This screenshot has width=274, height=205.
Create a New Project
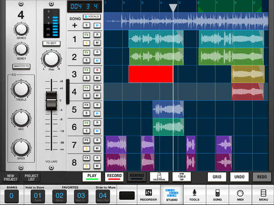pyautogui.click(x=11, y=178)
